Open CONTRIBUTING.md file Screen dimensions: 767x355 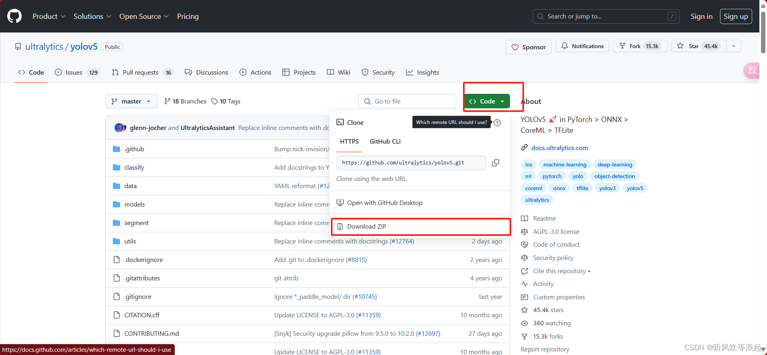click(x=152, y=334)
